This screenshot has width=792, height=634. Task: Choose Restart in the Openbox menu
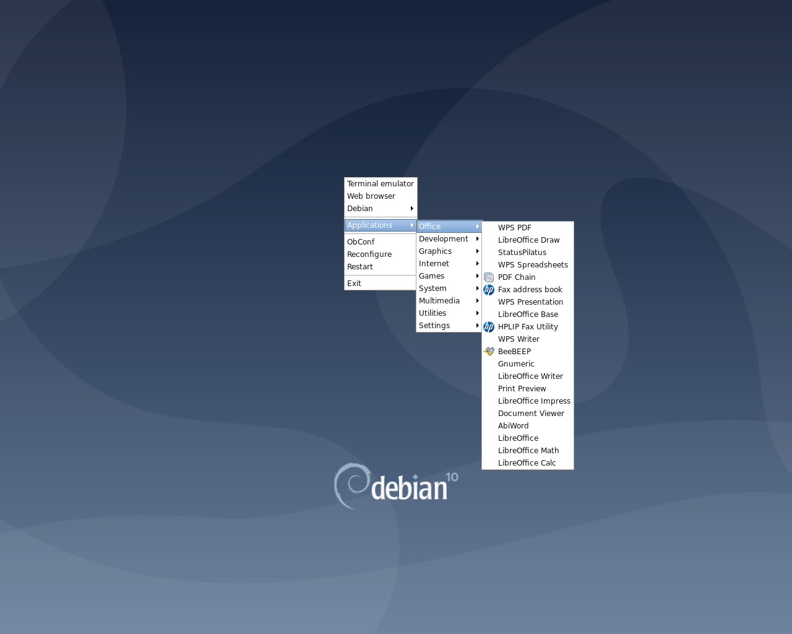point(381,267)
